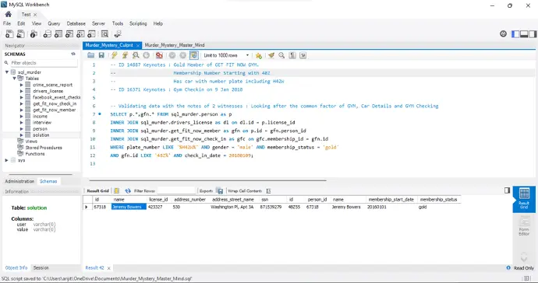Screen dimensions: 538x283
Task: Beautify query broom icon
Action: point(271,55)
